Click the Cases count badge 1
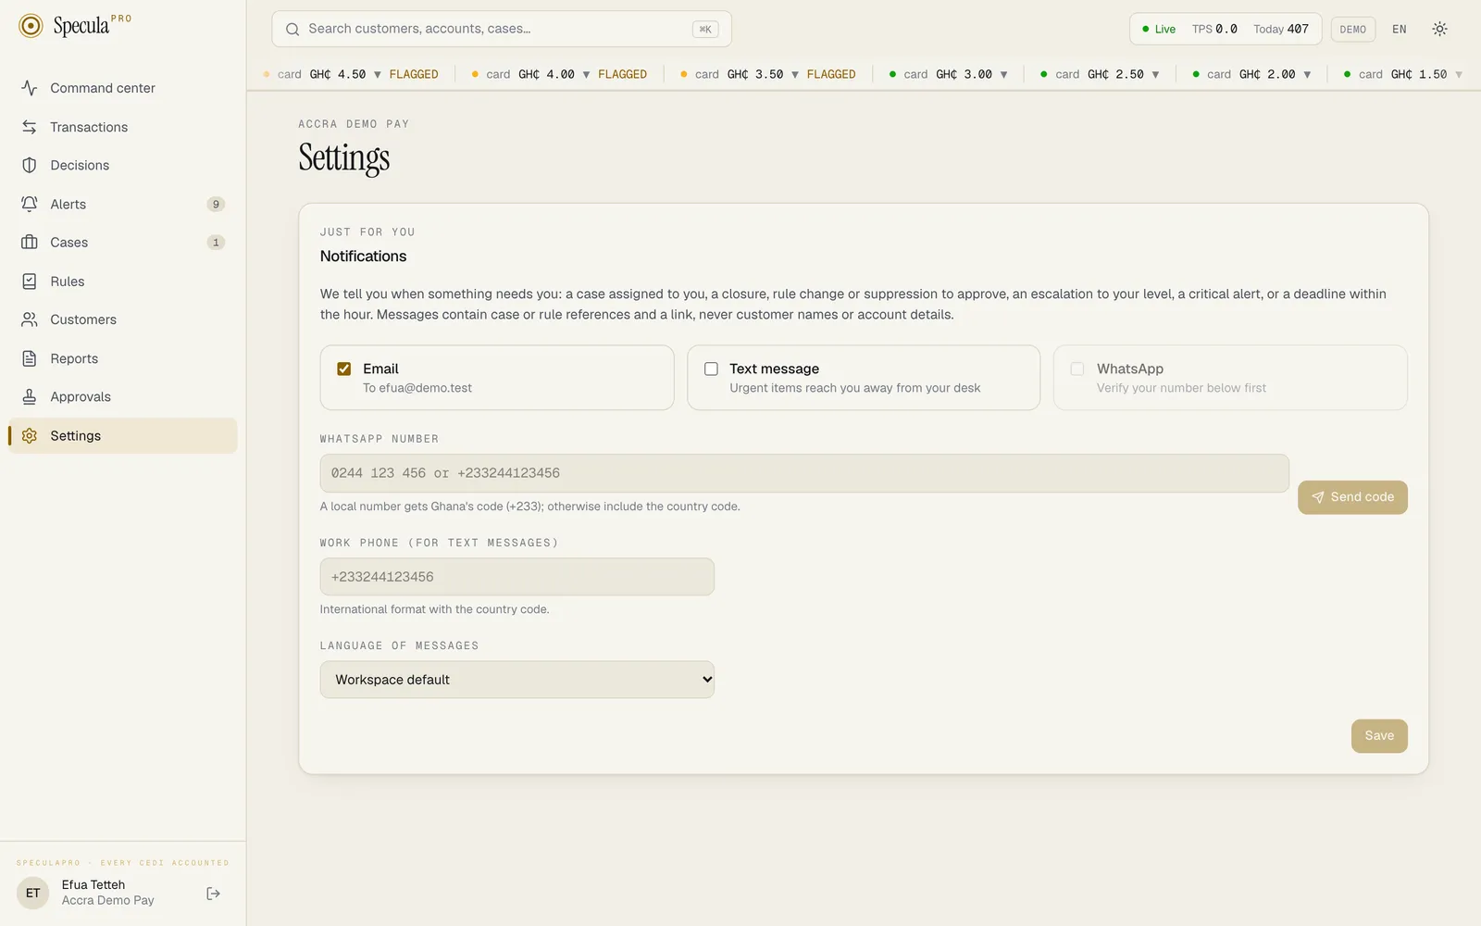1481x926 pixels. point(216,243)
